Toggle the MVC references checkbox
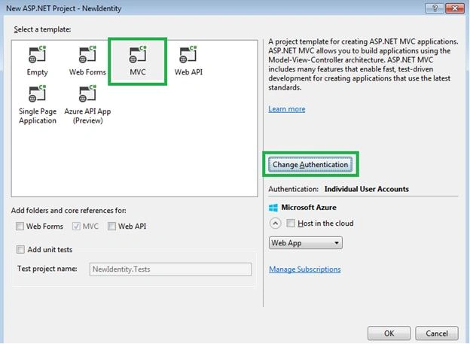 (x=76, y=227)
